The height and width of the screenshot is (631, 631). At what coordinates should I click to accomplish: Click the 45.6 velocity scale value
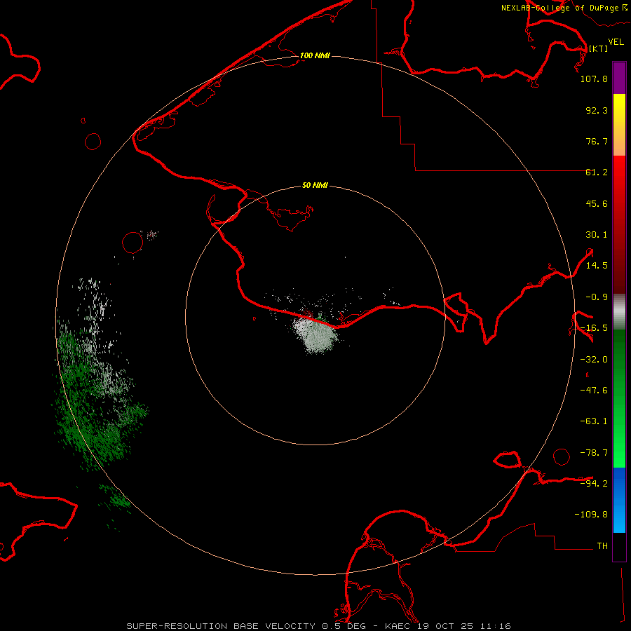(x=597, y=203)
